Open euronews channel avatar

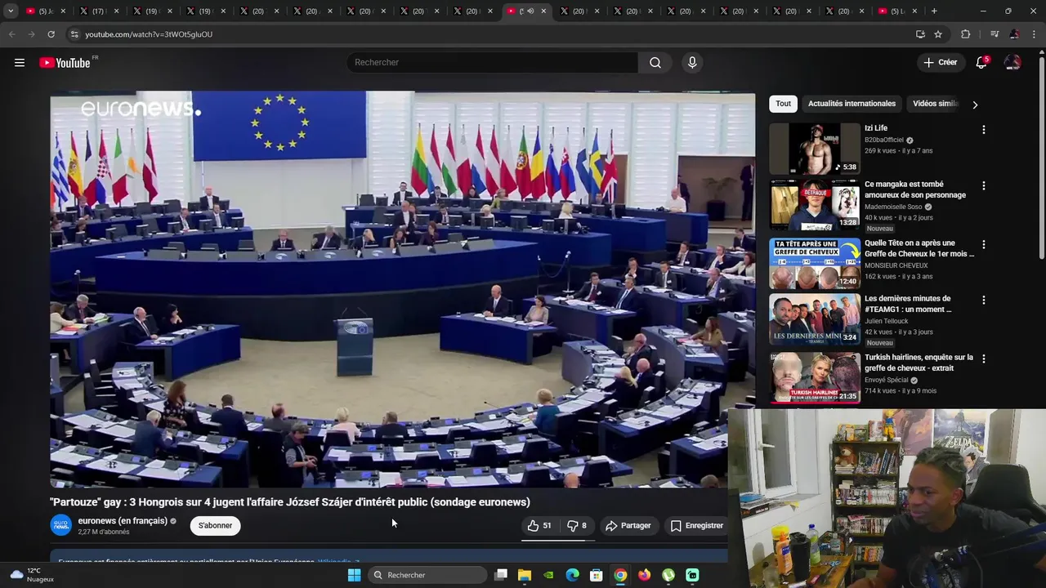61,525
